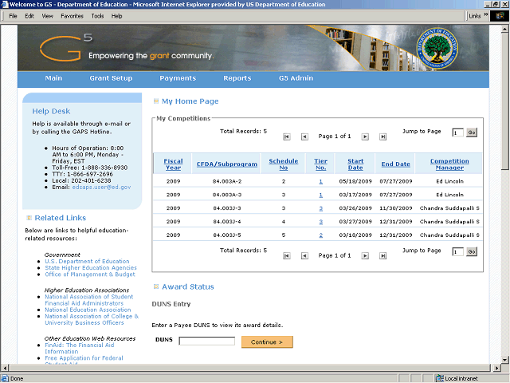
Task: Open the edcaps.user@ed.gov email link
Action: pyautogui.click(x=101, y=187)
